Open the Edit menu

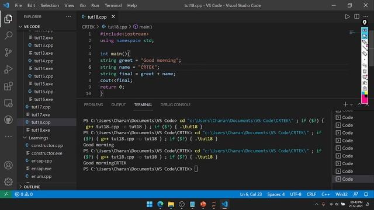[x=31, y=5]
